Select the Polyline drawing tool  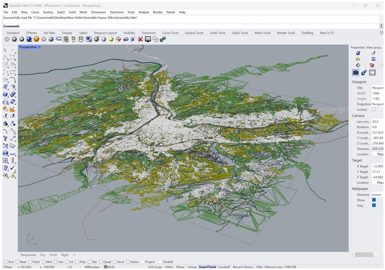click(x=5, y=58)
